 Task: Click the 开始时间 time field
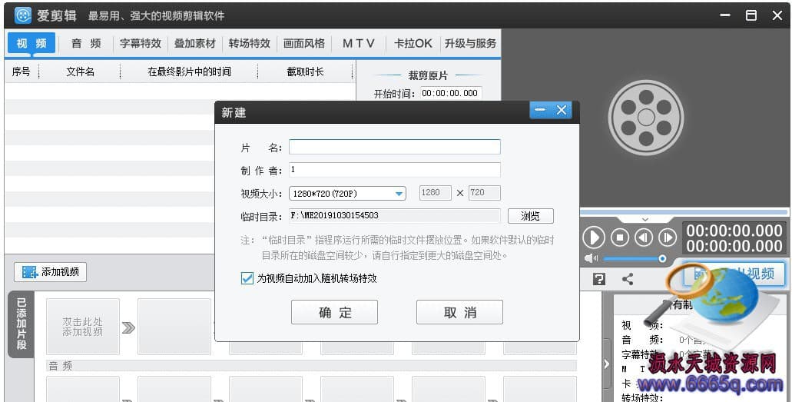pos(451,93)
